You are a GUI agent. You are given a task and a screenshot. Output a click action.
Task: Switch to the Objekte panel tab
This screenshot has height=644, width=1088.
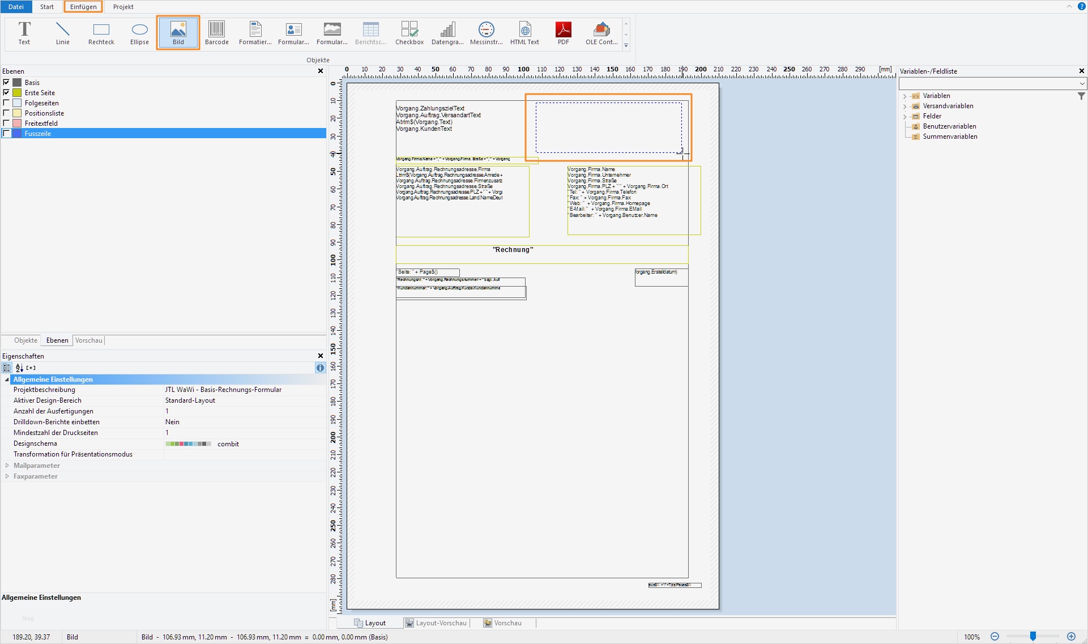click(25, 340)
